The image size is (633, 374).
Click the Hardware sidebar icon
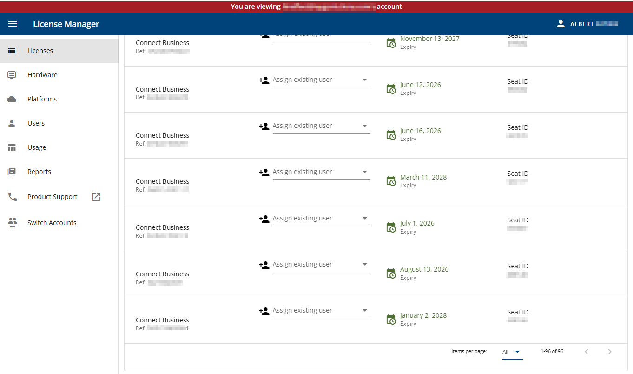[12, 75]
